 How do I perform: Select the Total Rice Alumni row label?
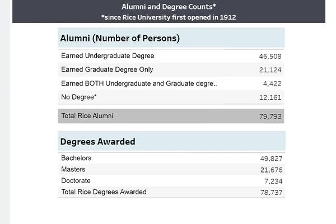pos(87,116)
